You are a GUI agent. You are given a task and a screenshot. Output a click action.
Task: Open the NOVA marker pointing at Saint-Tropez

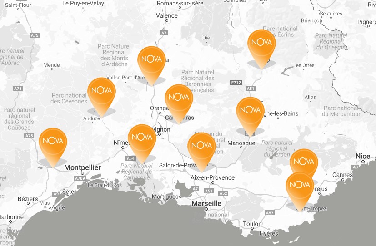point(300,185)
